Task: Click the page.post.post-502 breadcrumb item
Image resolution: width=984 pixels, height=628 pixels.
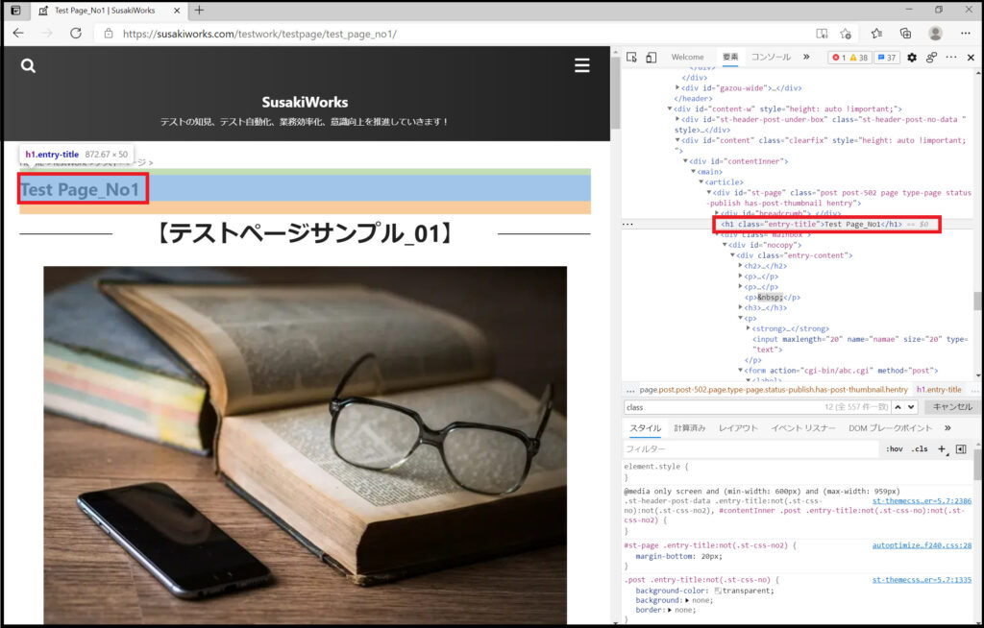Action: (x=774, y=390)
